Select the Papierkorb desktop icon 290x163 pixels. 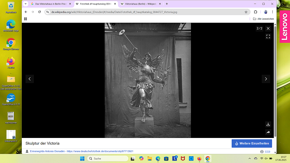coord(11,8)
